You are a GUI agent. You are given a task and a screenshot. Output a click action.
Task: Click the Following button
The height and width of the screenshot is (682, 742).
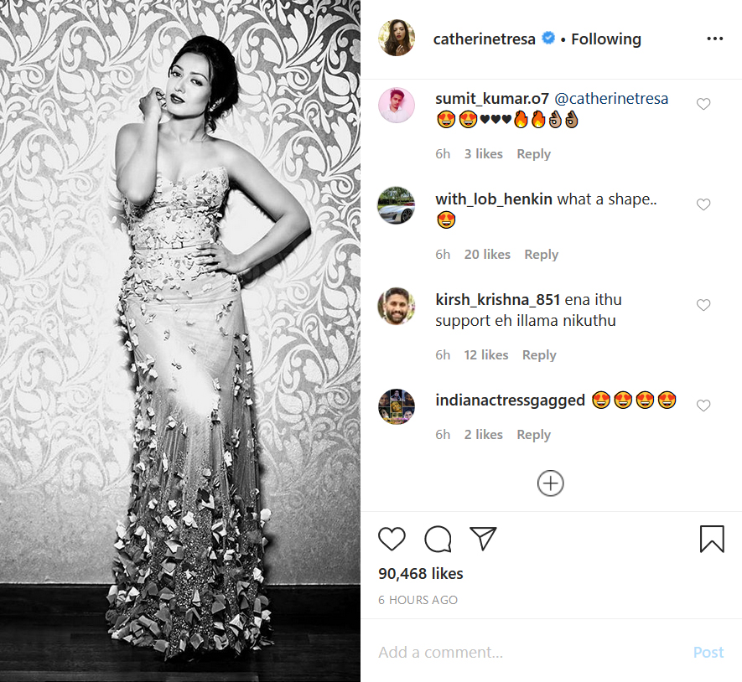[606, 39]
